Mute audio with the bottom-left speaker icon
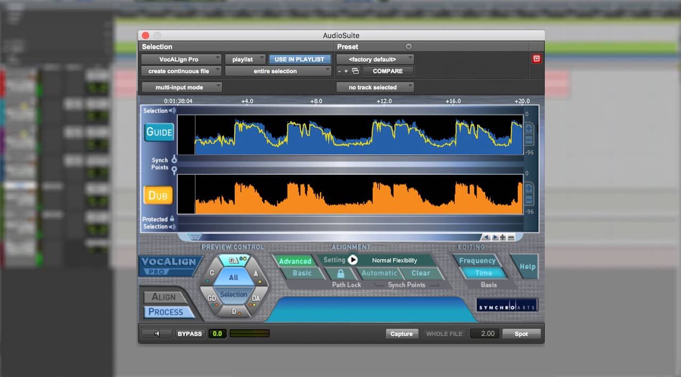The width and height of the screenshot is (681, 377). [156, 333]
